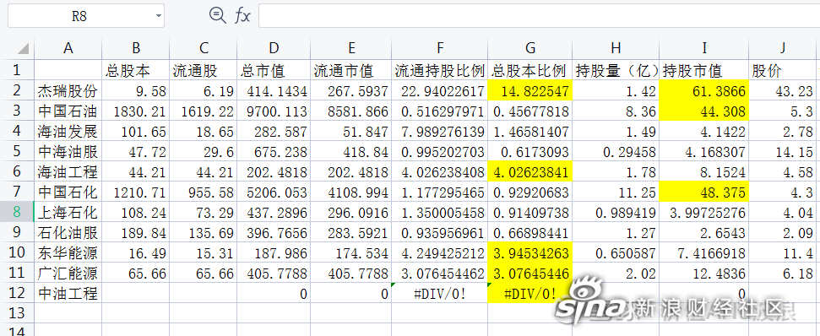Select the 石化油服 cell

68,233
